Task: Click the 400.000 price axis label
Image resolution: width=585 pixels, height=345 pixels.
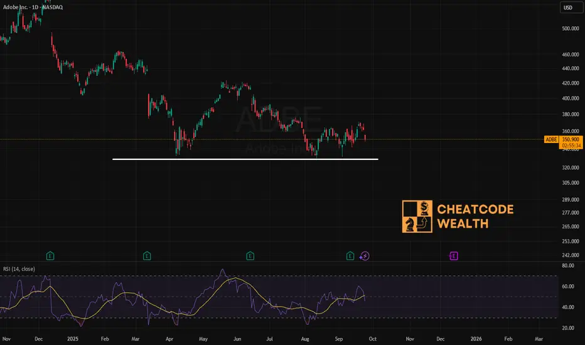Action: click(x=571, y=98)
